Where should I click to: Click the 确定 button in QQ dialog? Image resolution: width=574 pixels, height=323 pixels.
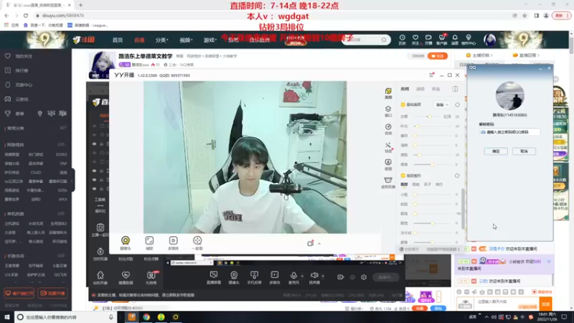tap(496, 151)
